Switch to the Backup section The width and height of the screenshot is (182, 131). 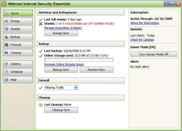(x=18, y=37)
